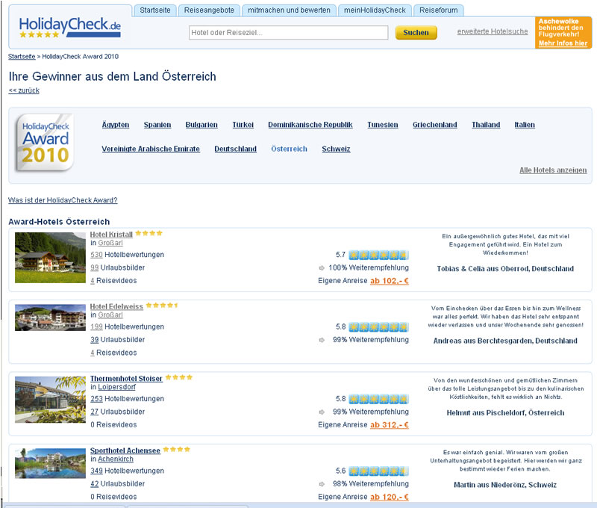Click the sun rating bar for Hotel Edelweiss
Screen dimensions: 597x508
378,327
